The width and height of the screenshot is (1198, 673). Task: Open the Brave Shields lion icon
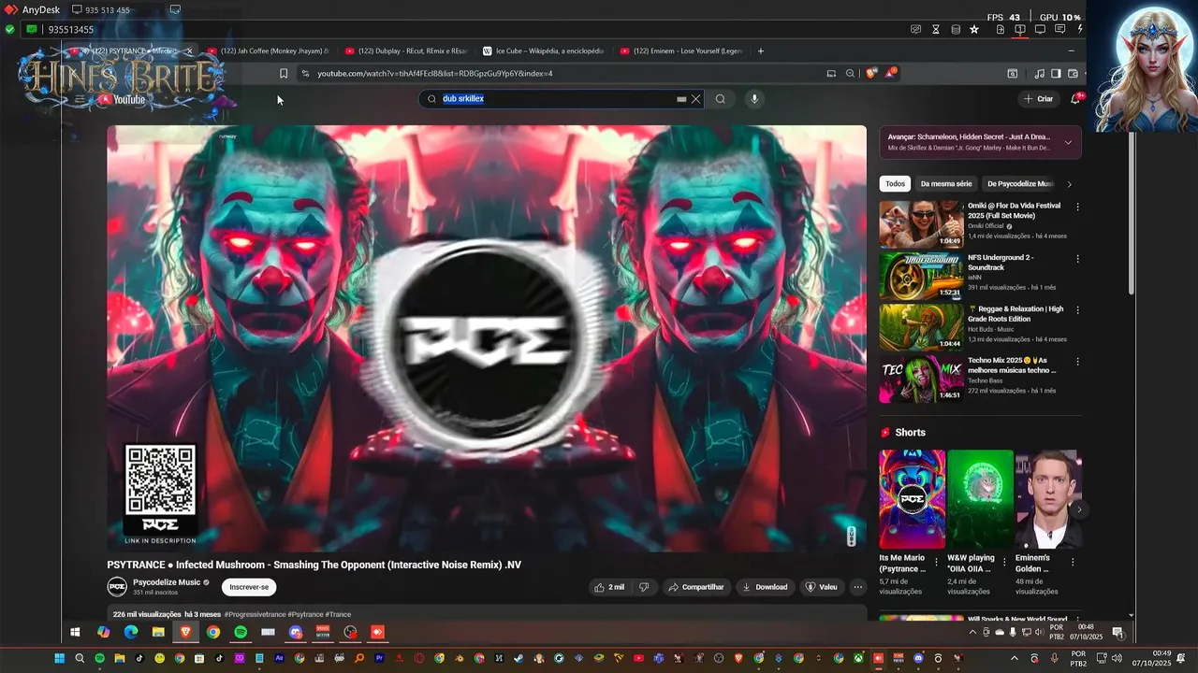tap(872, 74)
